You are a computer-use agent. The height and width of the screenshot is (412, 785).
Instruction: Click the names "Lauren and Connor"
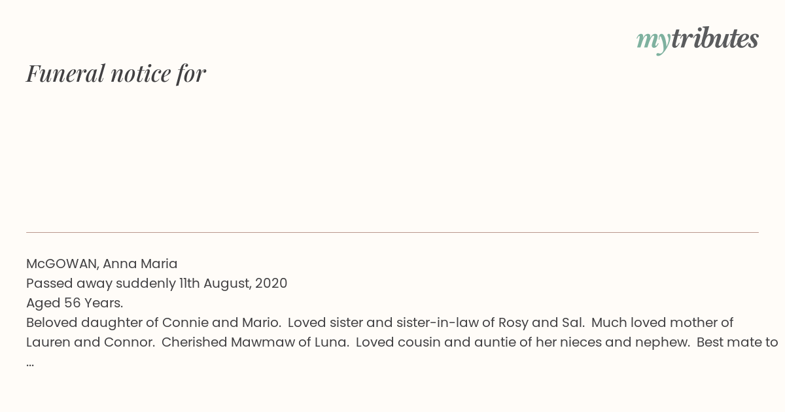click(x=90, y=342)
